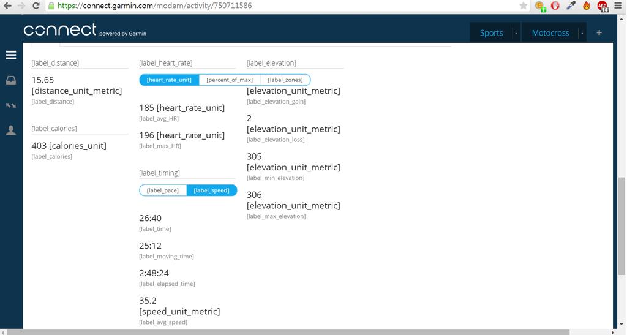Select the [label_speed] timing option
The height and width of the screenshot is (335, 627).
coord(211,190)
